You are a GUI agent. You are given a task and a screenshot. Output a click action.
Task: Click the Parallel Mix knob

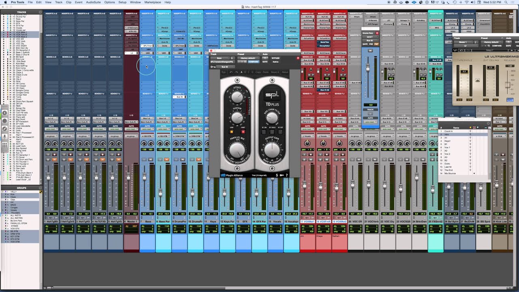tap(237, 151)
